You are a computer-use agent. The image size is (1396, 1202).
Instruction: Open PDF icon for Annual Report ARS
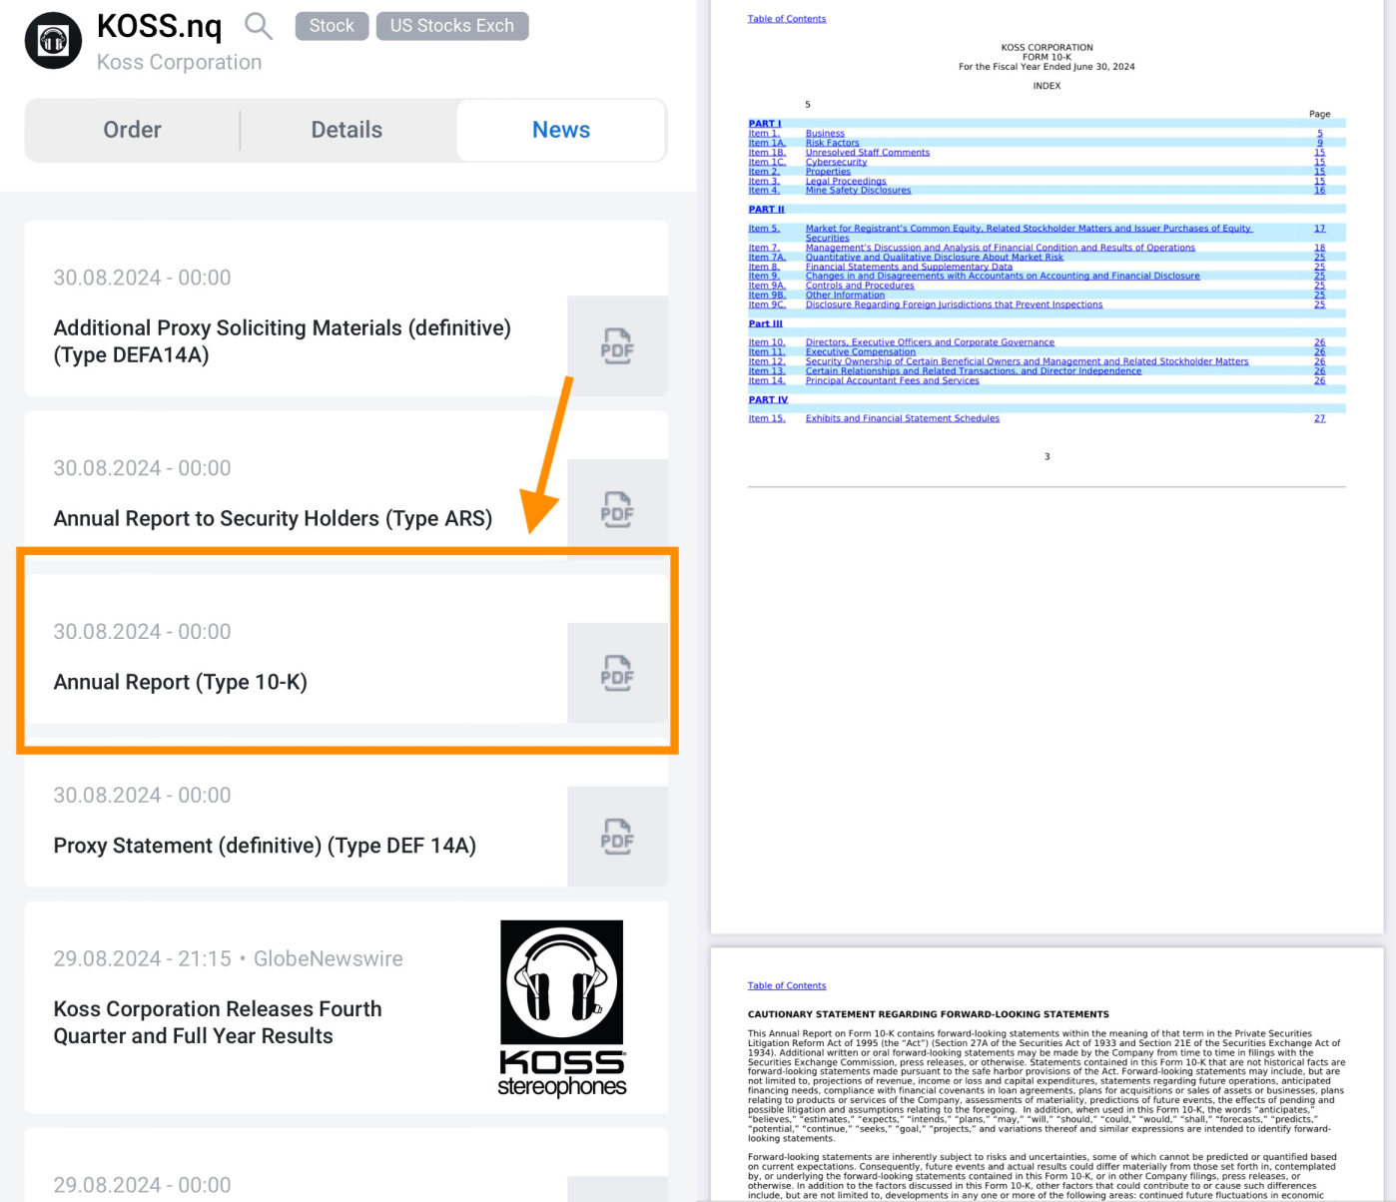(616, 510)
